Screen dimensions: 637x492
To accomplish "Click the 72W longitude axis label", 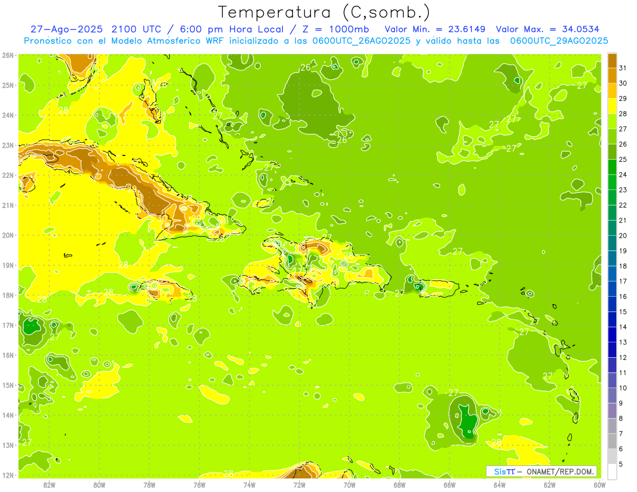I will coord(299,485).
